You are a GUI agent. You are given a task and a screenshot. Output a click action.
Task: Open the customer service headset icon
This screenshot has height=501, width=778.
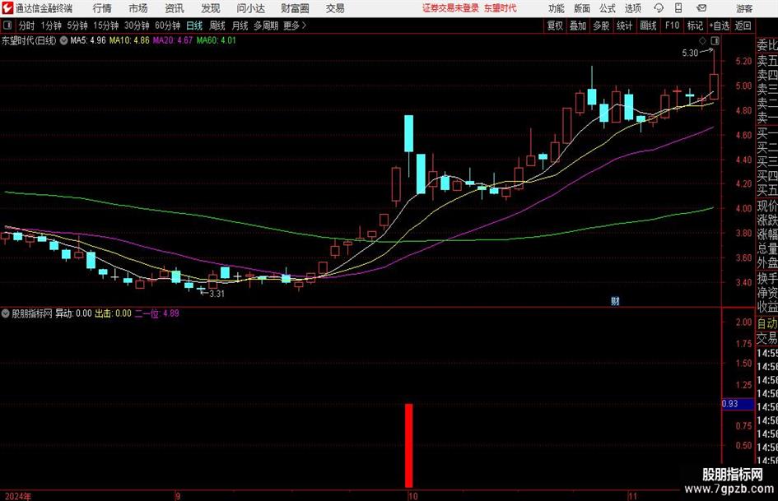pyautogui.click(x=659, y=8)
